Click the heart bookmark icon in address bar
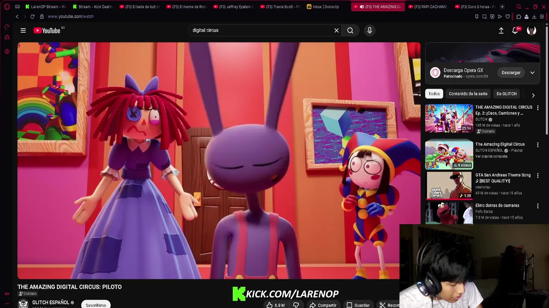This screenshot has height=308, width=549. point(508,17)
